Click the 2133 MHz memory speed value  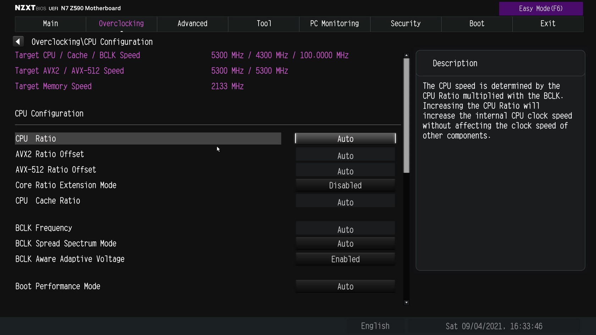[x=227, y=86]
